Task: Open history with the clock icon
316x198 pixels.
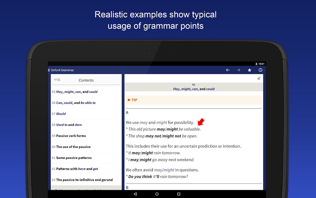Action: point(260,70)
